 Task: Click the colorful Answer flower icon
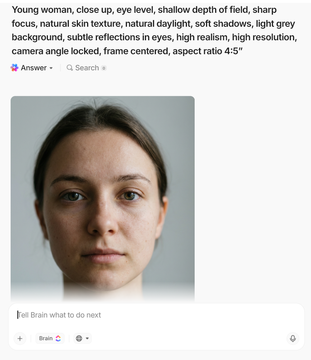coord(15,68)
